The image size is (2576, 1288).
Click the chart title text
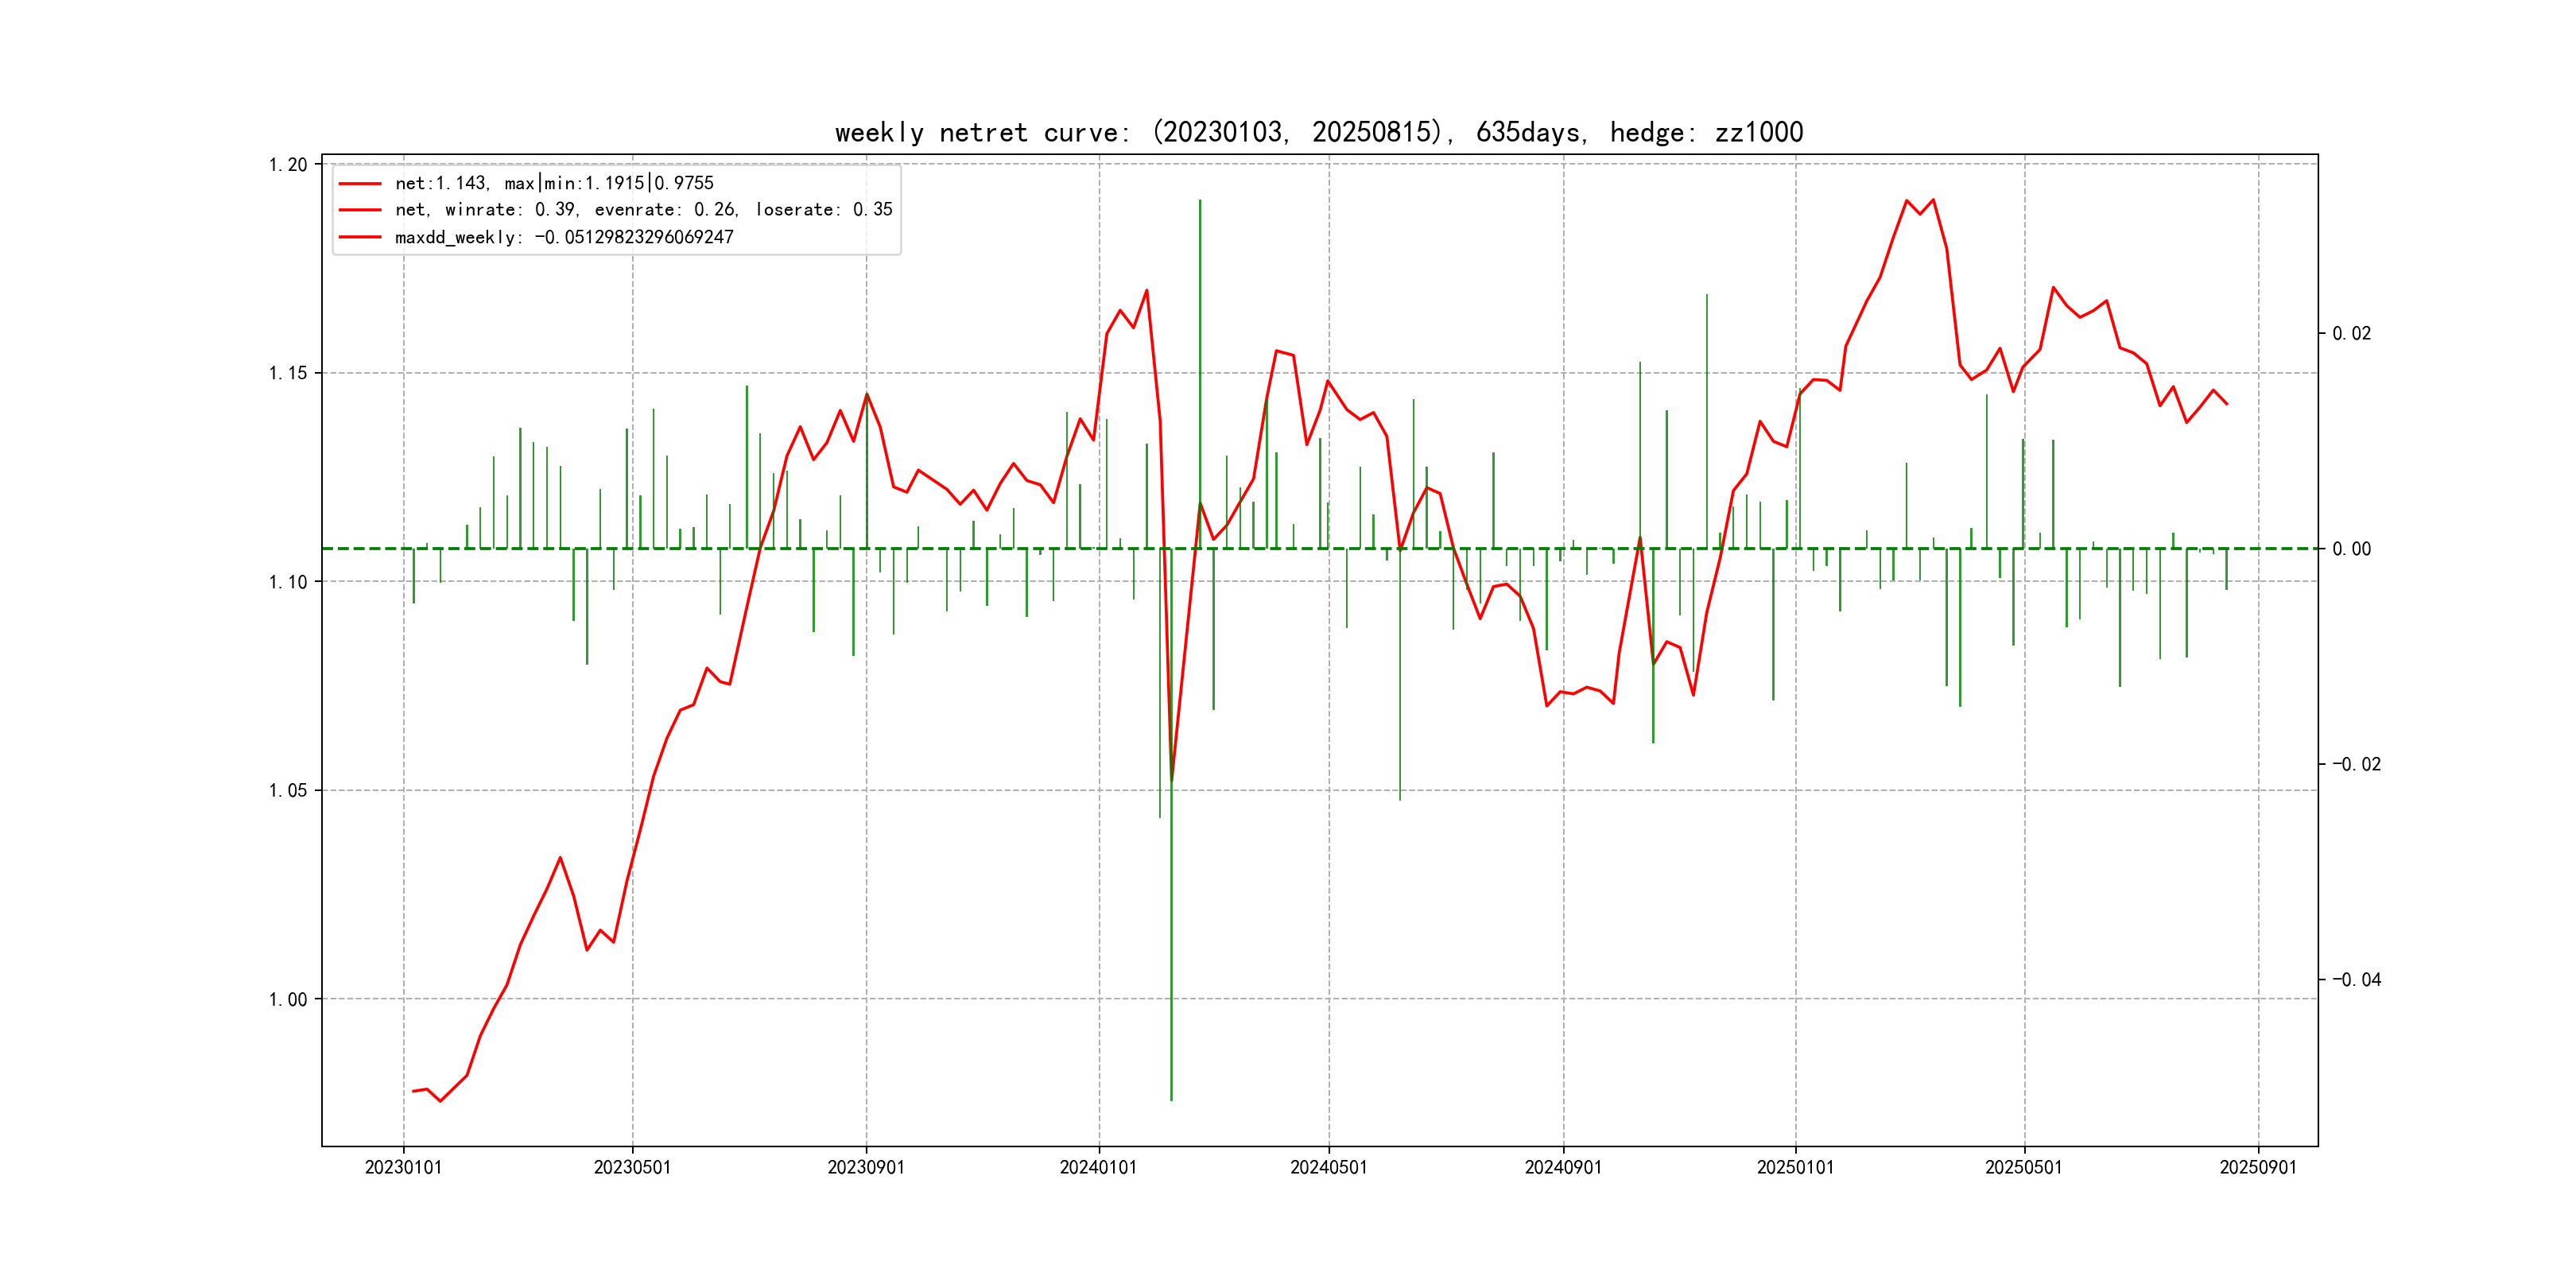pos(1318,133)
